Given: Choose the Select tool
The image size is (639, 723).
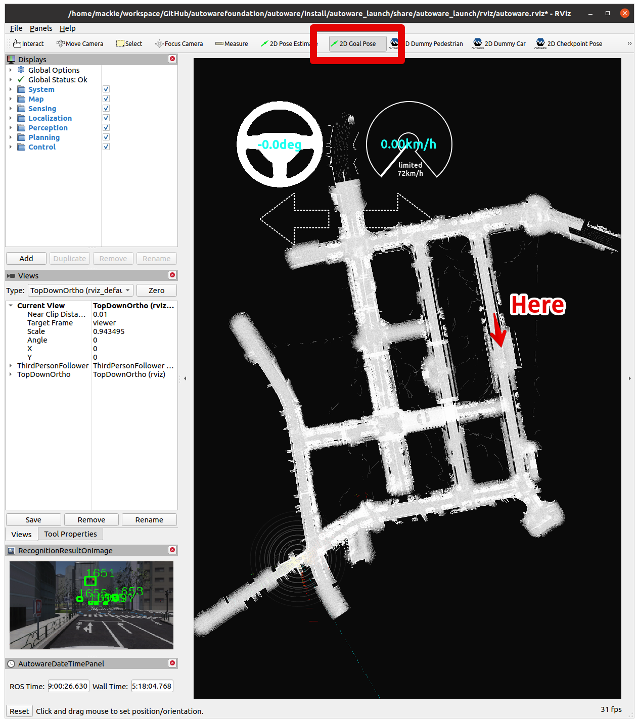Looking at the screenshot, I should tap(129, 43).
